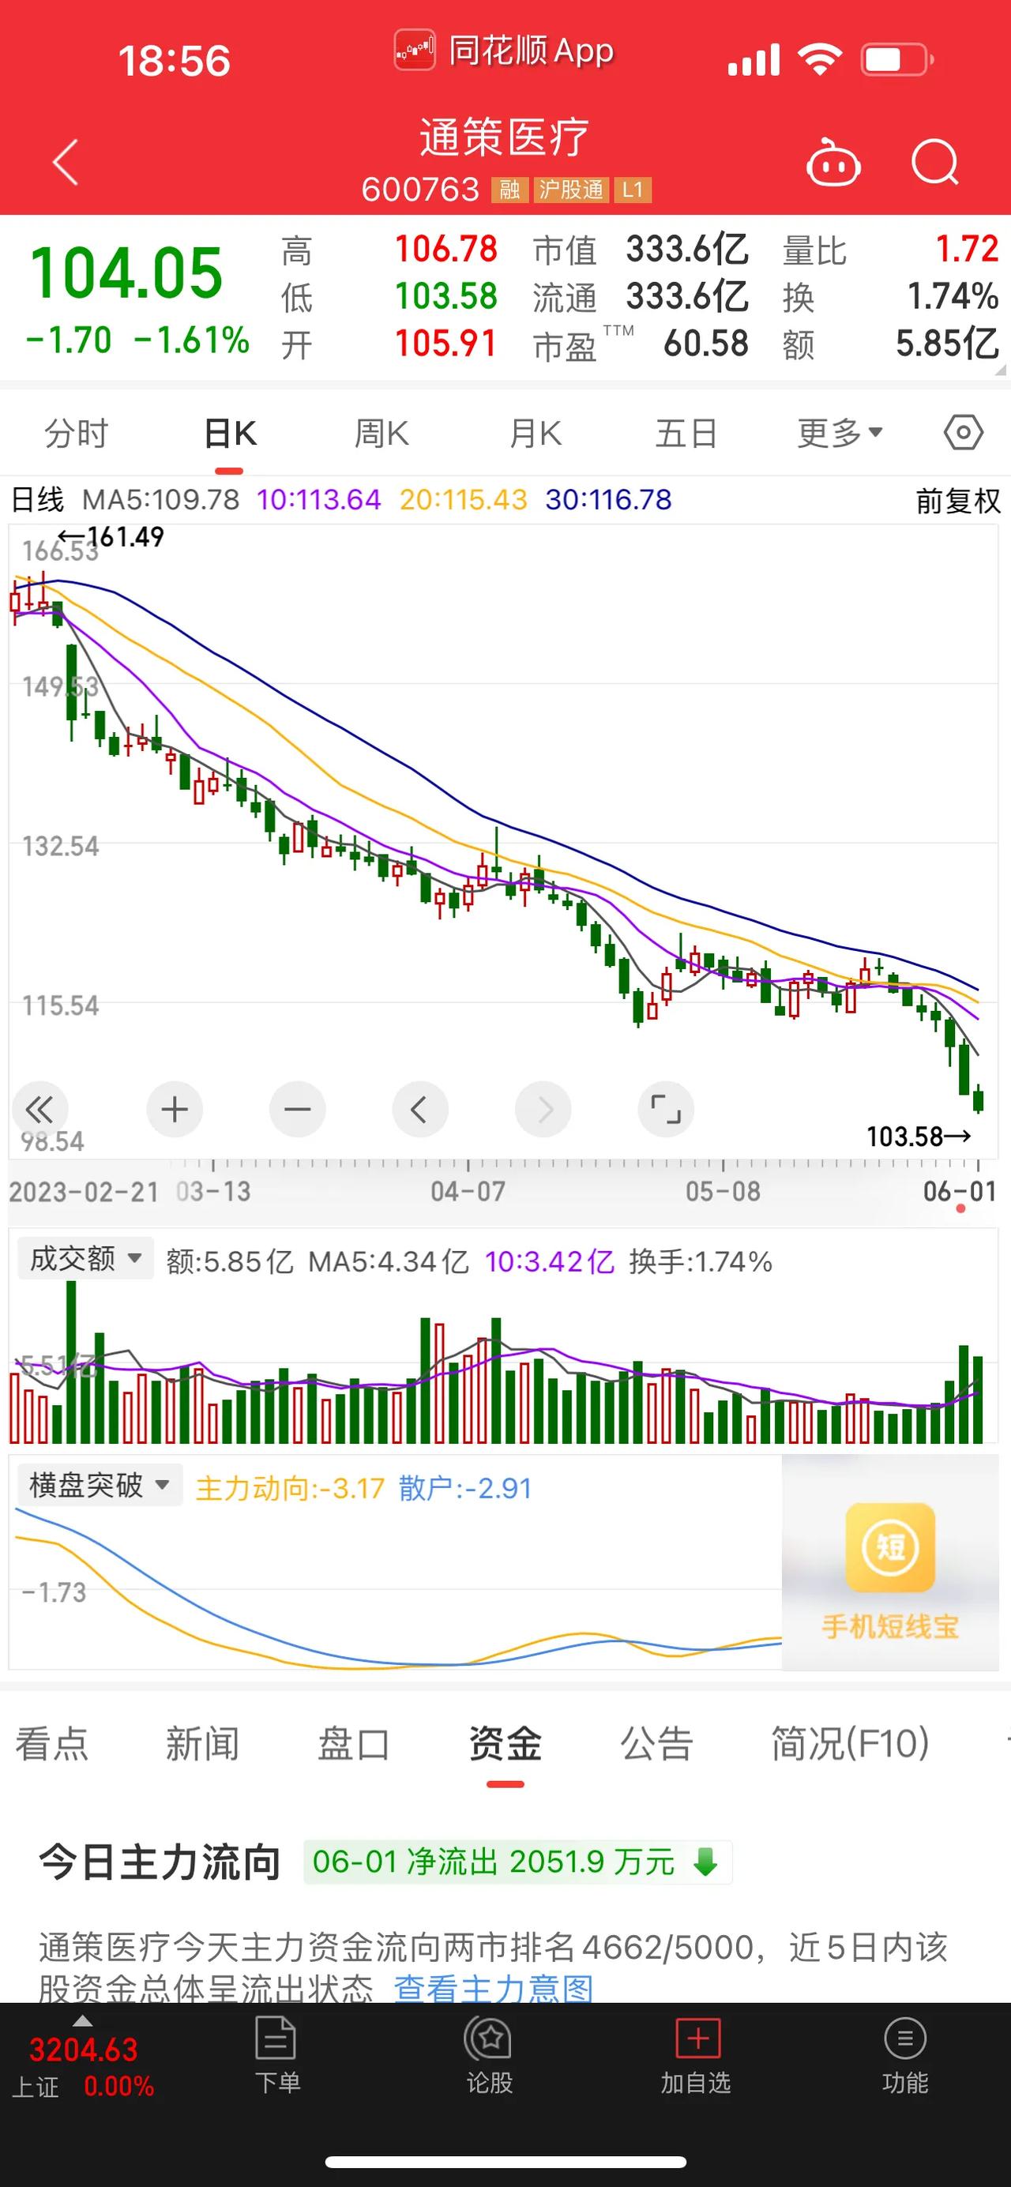Tap the 融 margin trading badge
This screenshot has width=1011, height=2187.
(509, 190)
